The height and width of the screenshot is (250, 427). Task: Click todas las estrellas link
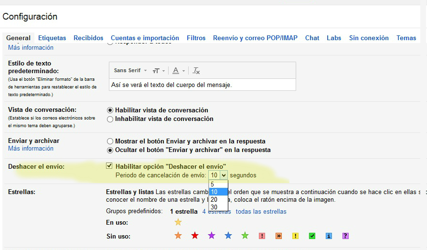[261, 211]
